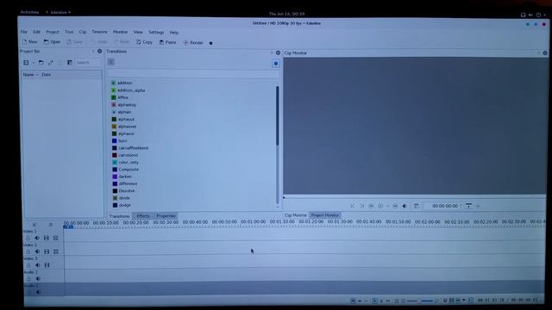Click the Paste toolbar button
This screenshot has height=310, width=552.
tap(167, 42)
